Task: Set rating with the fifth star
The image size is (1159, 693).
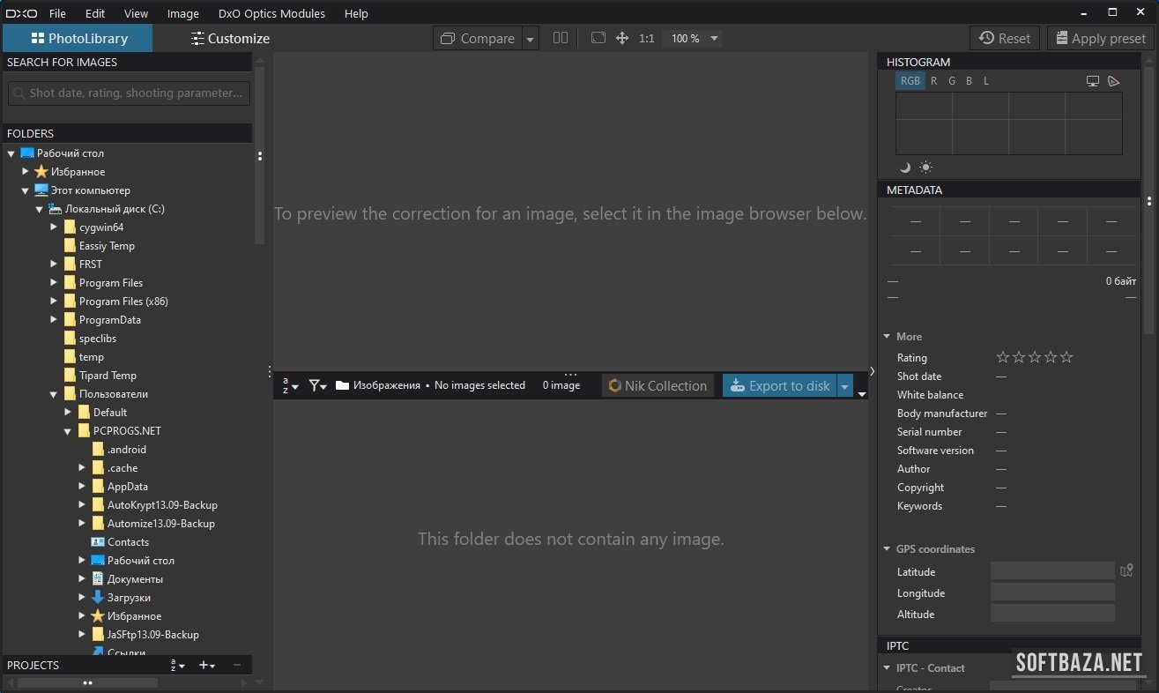Action: pos(1066,357)
